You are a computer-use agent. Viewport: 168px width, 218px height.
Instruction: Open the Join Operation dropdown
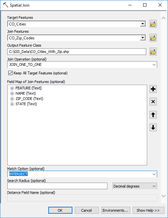click(154, 65)
